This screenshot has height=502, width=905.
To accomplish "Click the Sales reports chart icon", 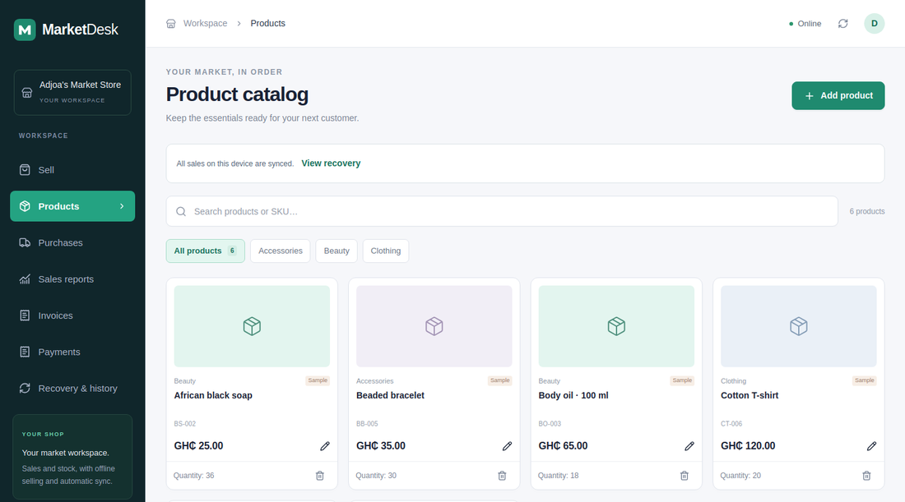I will [x=25, y=279].
